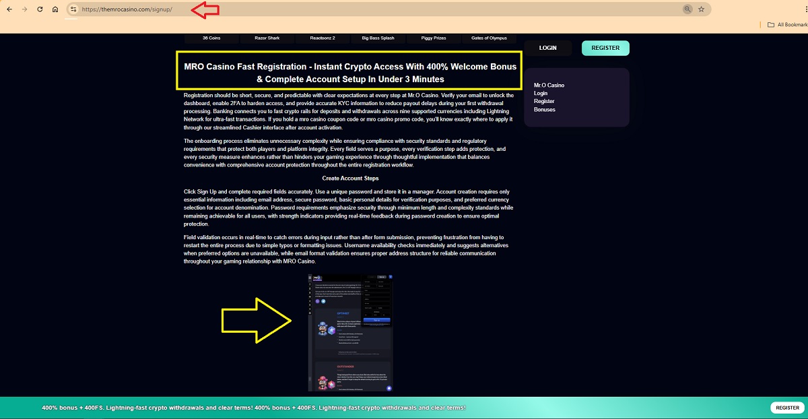Click the browser back arrow
Image resolution: width=808 pixels, height=419 pixels.
click(x=9, y=9)
